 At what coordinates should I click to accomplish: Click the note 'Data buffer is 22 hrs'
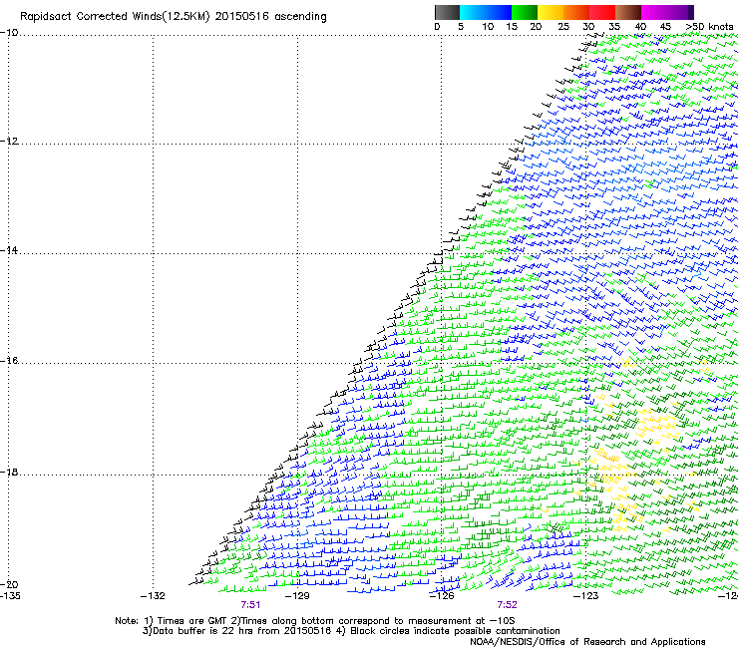click(x=200, y=631)
